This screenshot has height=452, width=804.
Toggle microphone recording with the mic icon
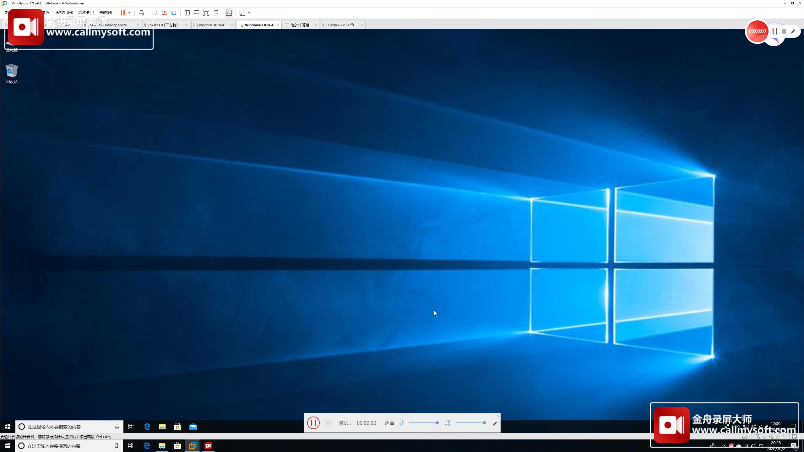coord(401,423)
